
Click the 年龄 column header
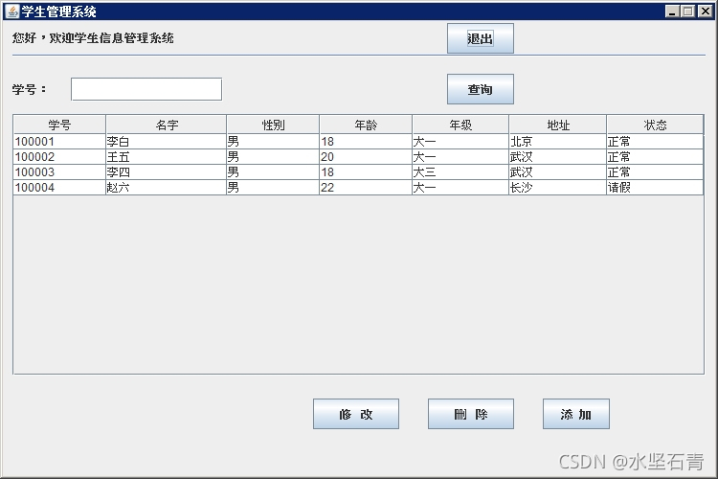pyautogui.click(x=366, y=125)
